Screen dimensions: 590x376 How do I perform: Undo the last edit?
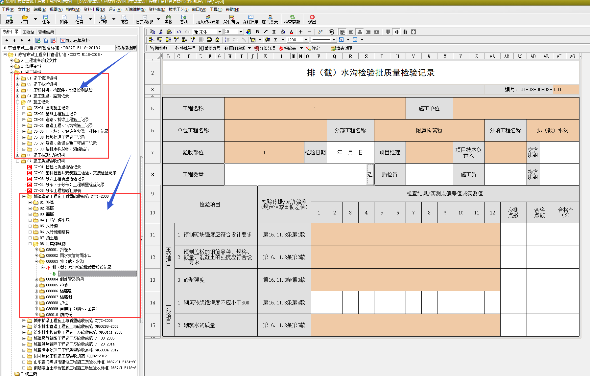tap(178, 32)
